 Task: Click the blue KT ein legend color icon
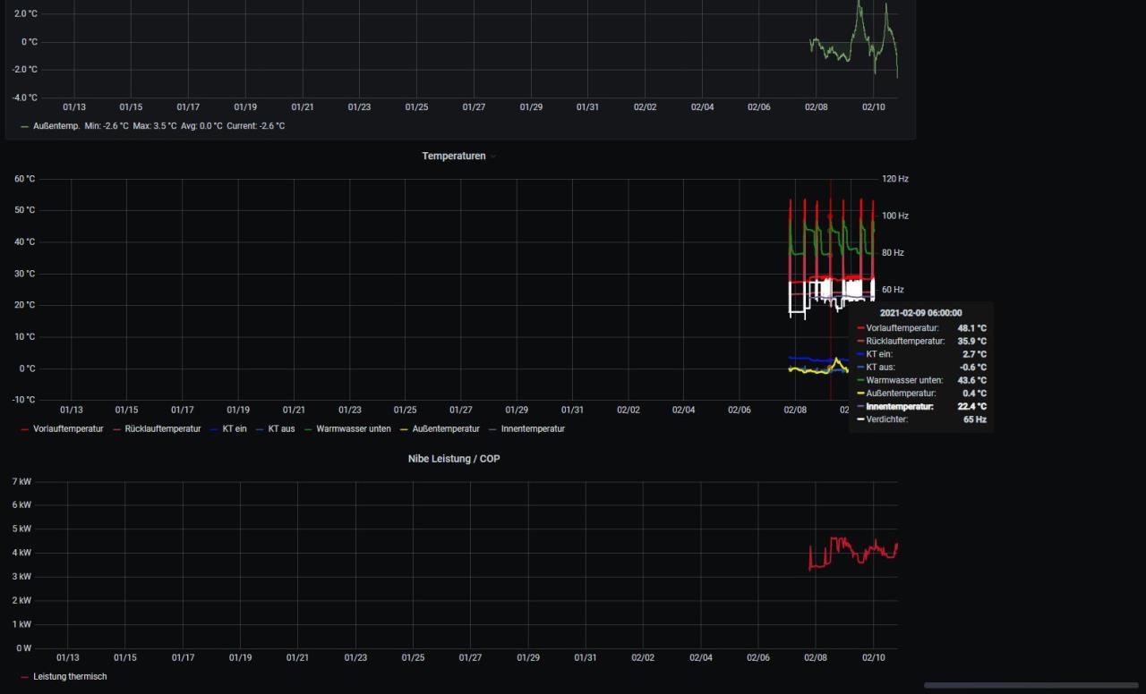pyautogui.click(x=214, y=429)
